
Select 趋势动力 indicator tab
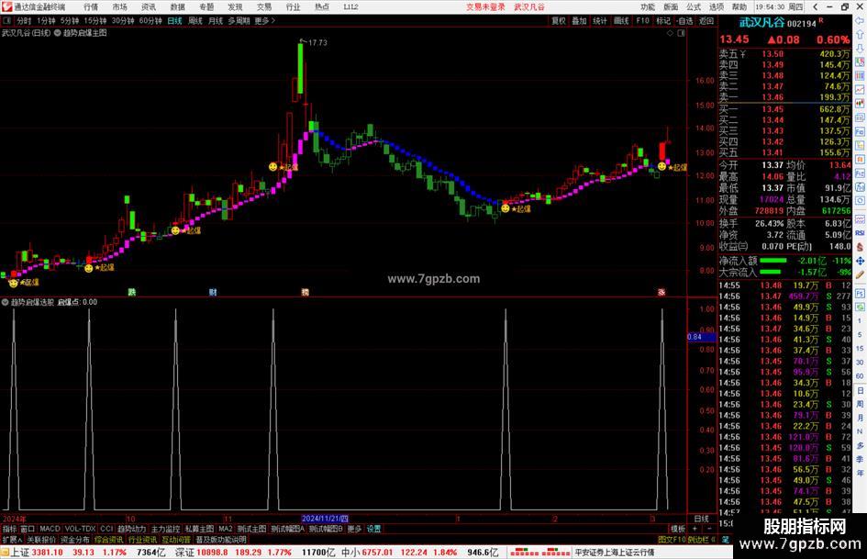(131, 529)
